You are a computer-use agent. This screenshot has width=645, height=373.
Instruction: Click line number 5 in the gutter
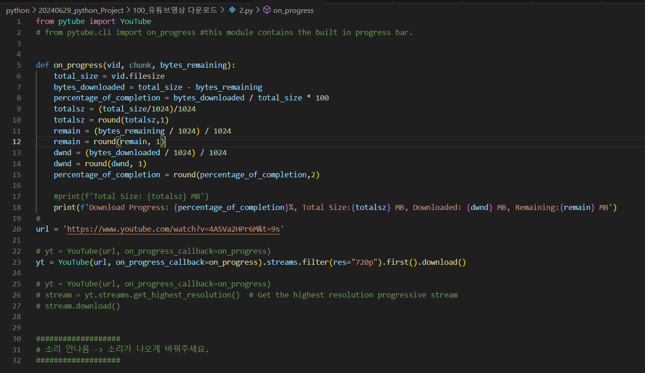click(x=18, y=65)
